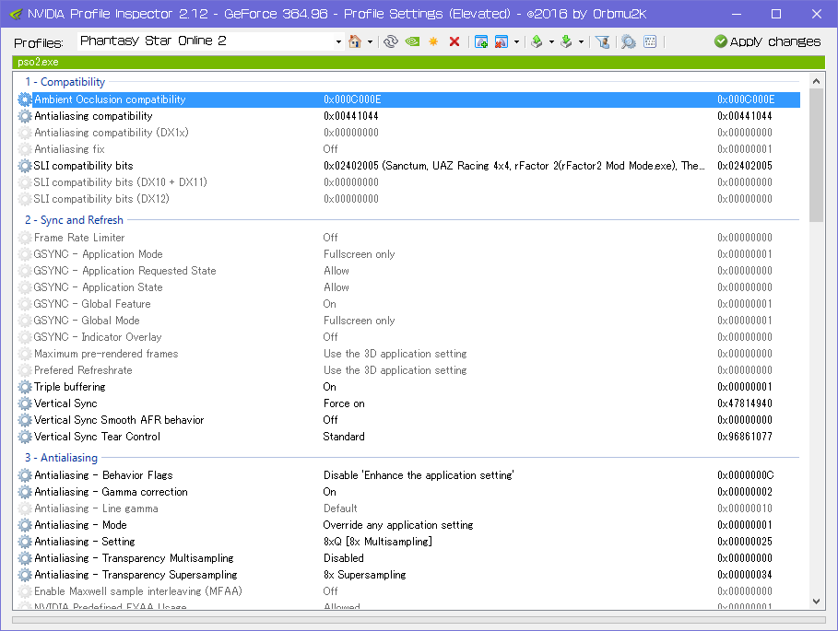Viewport: 838px width, 631px height.
Task: Click gear icon beside Vertical Sync Smooth AFR behavior
Action: click(x=25, y=420)
